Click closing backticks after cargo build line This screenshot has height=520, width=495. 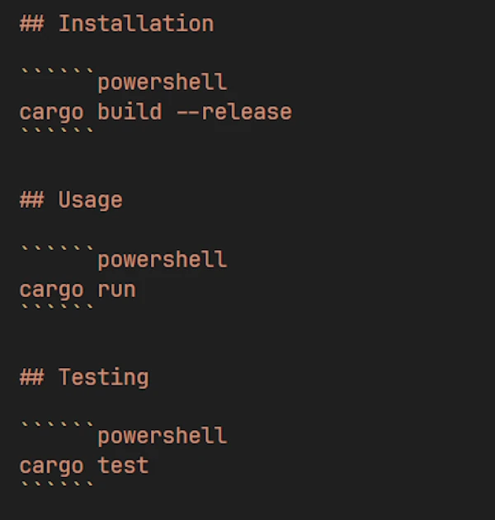point(57,131)
